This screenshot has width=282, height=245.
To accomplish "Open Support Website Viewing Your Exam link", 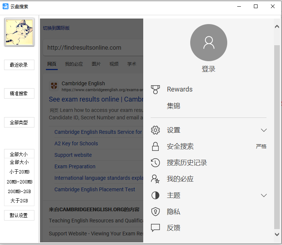I will (x=96, y=234).
